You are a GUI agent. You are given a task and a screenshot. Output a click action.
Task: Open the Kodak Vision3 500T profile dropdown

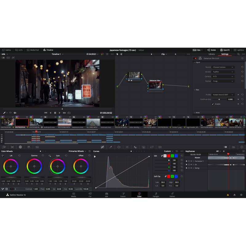tap(223, 95)
